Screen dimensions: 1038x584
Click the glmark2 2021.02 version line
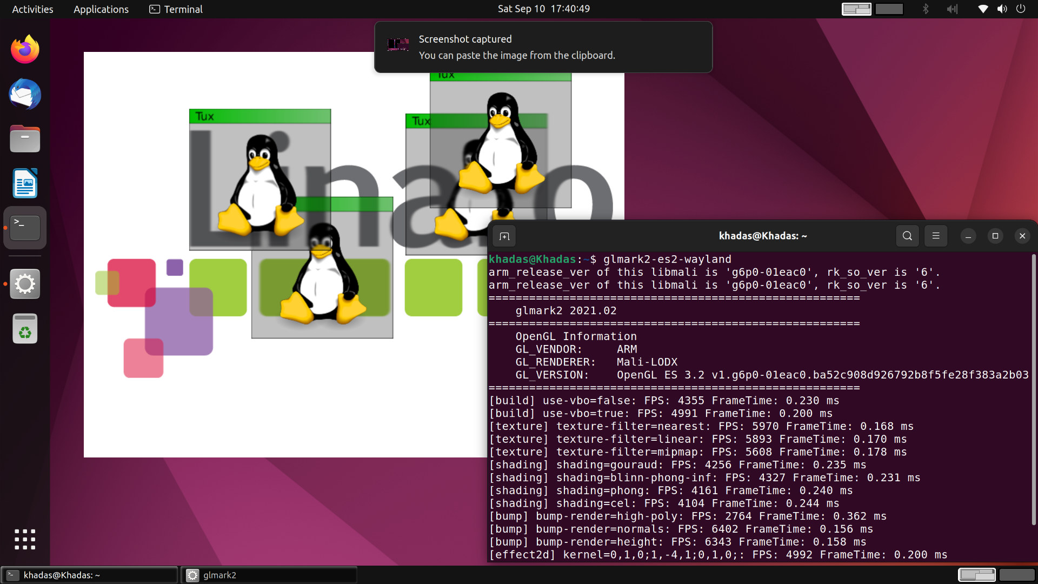(566, 311)
